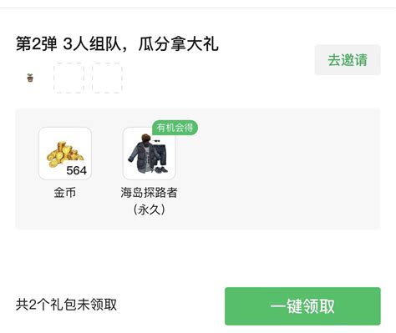Tap the 有机会得 green badge

coord(175,128)
